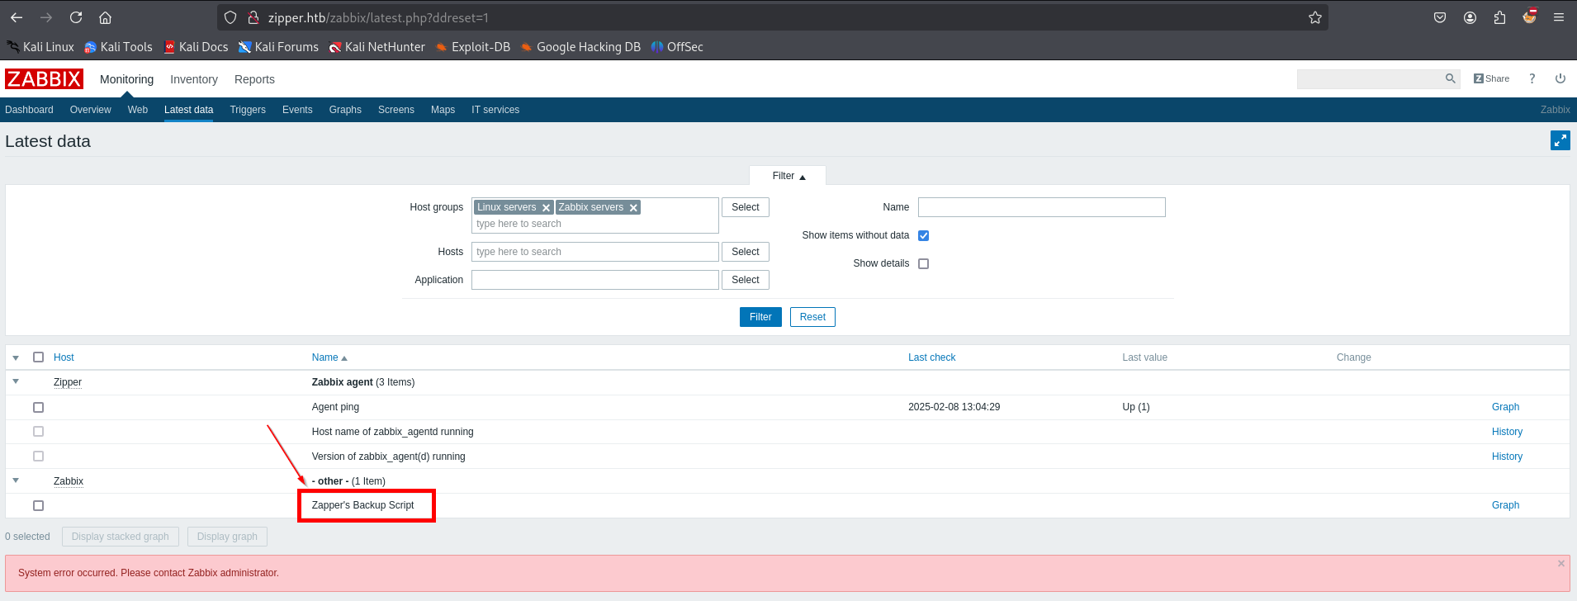Toggle fullscreen mode with the expand icon

point(1560,140)
